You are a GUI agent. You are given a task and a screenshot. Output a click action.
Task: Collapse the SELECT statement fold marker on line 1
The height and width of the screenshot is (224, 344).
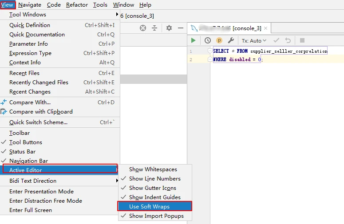210,51
